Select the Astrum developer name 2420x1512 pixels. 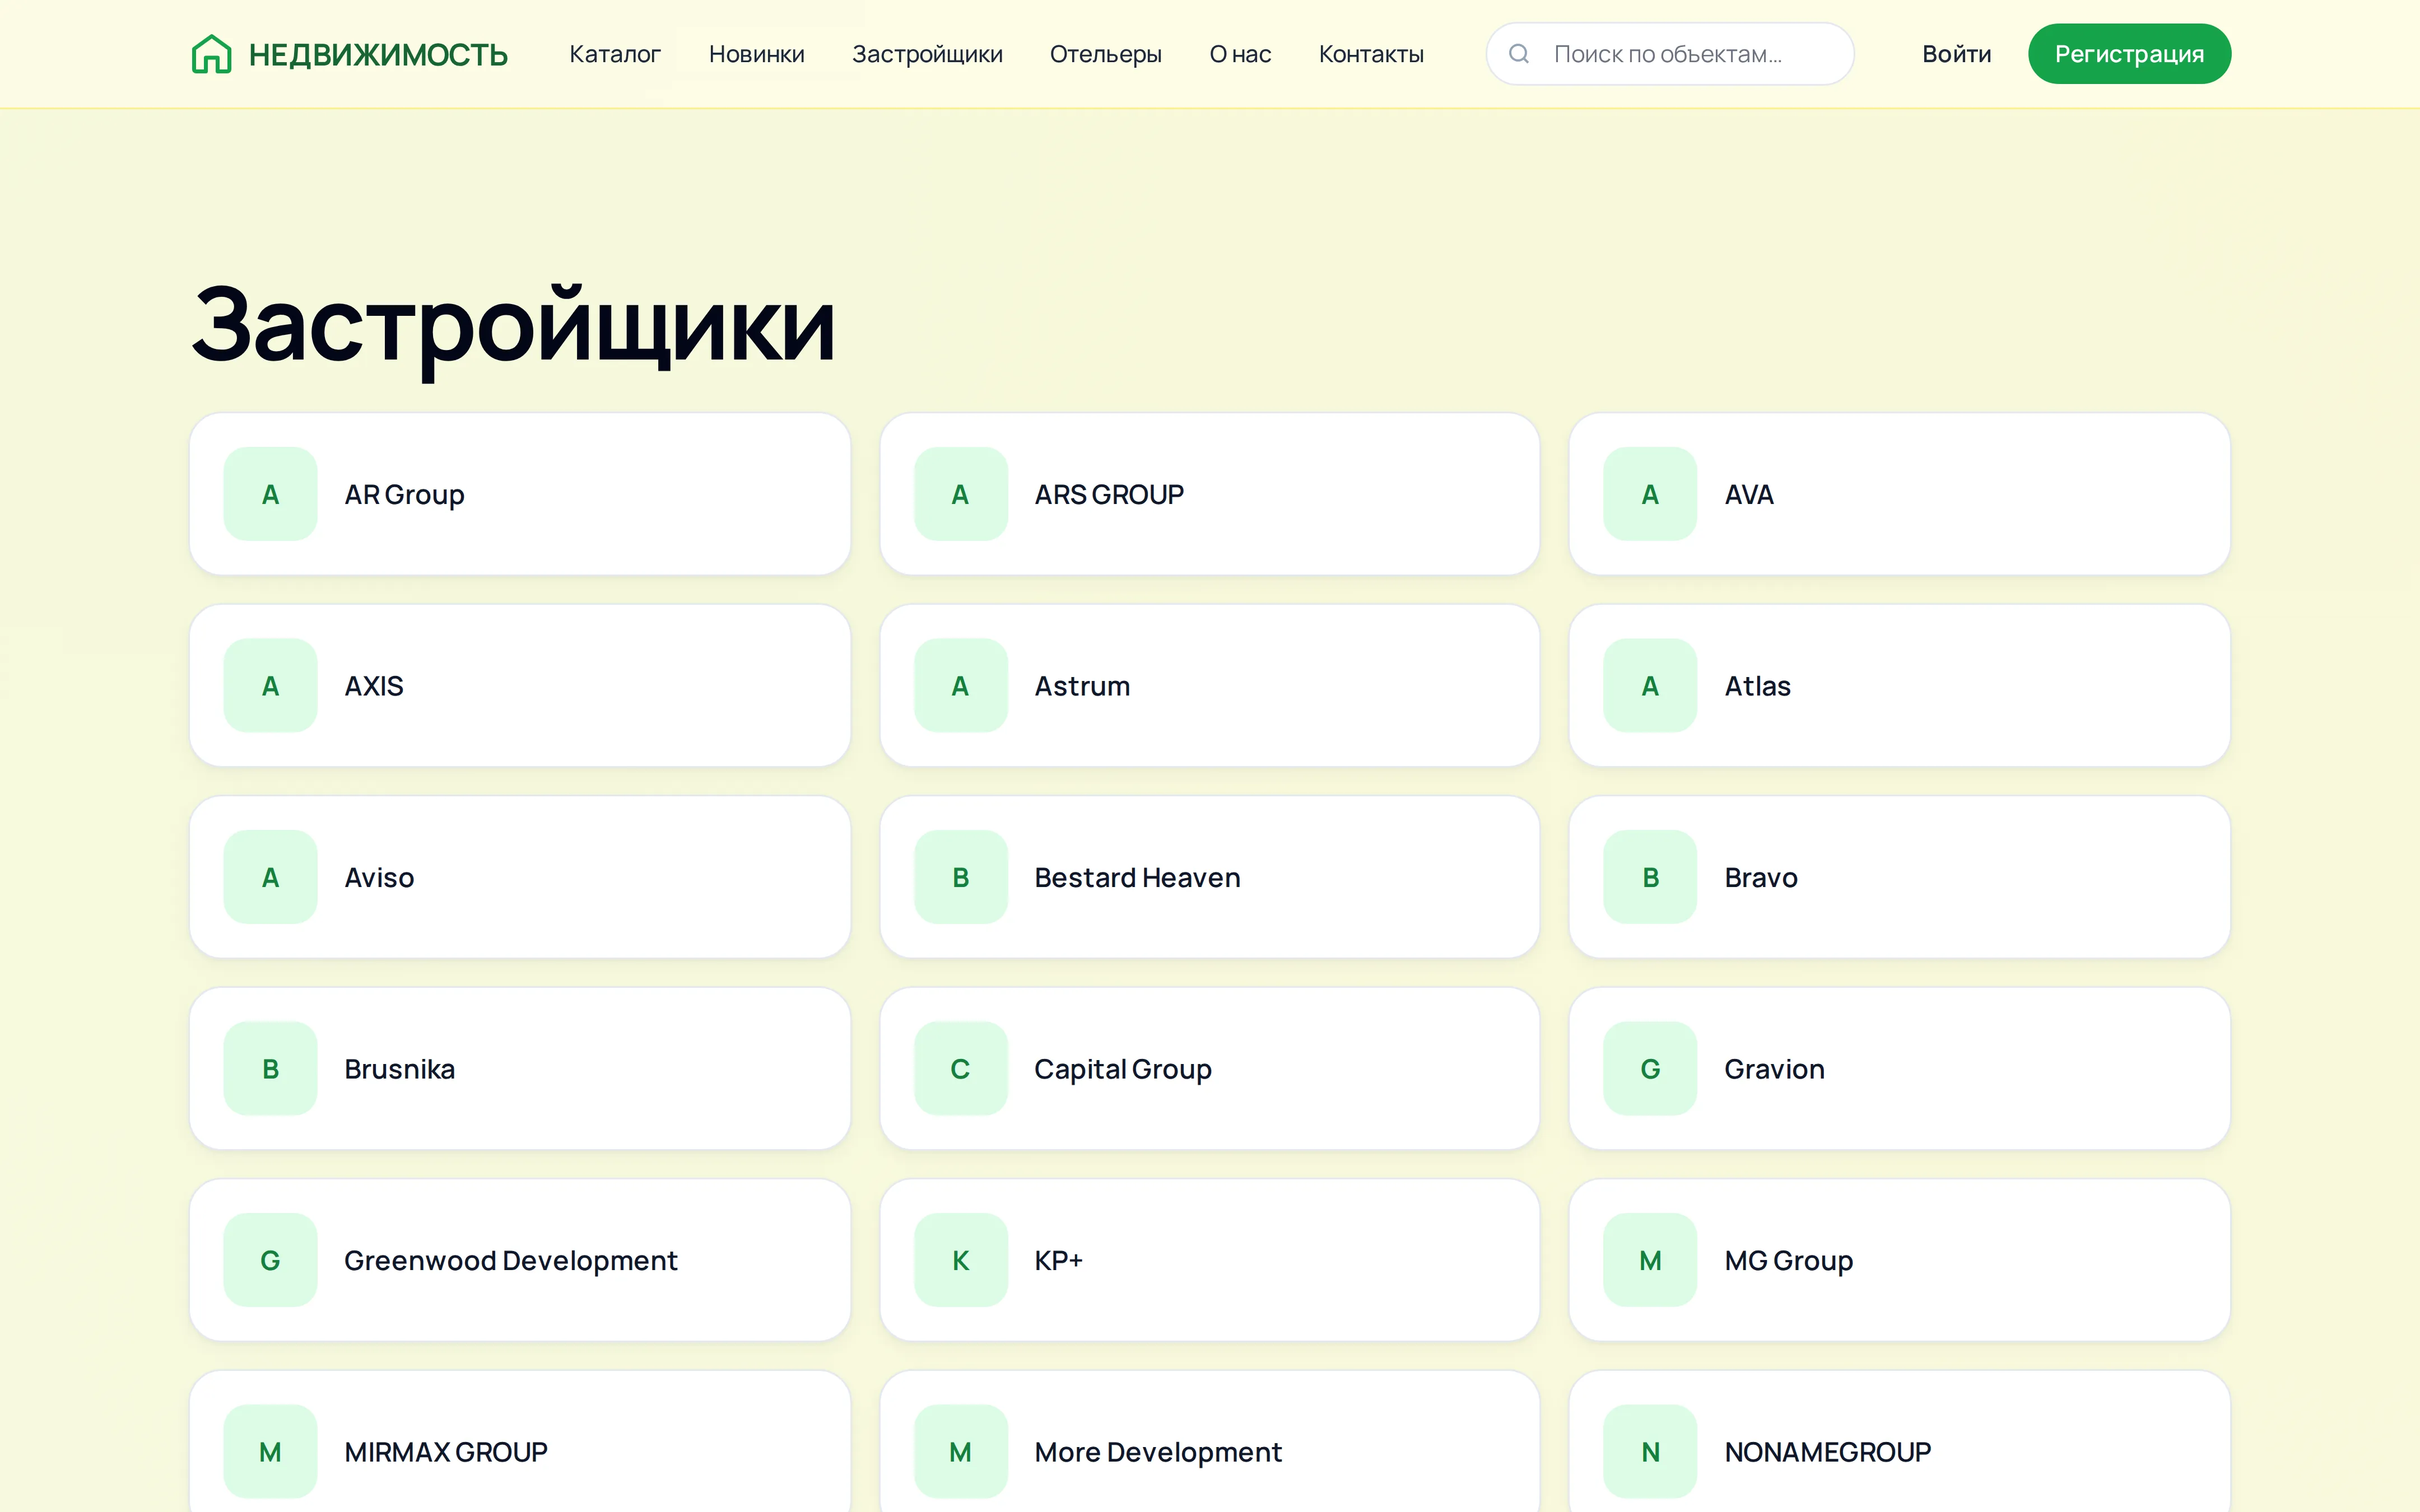point(1082,686)
